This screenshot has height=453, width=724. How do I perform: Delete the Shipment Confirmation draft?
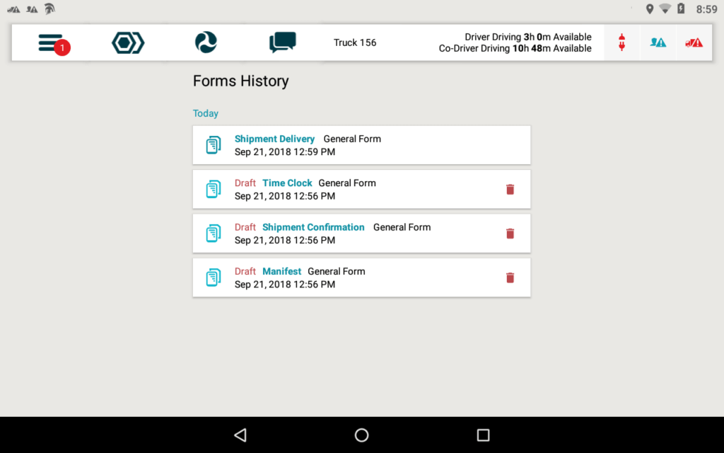[510, 234]
